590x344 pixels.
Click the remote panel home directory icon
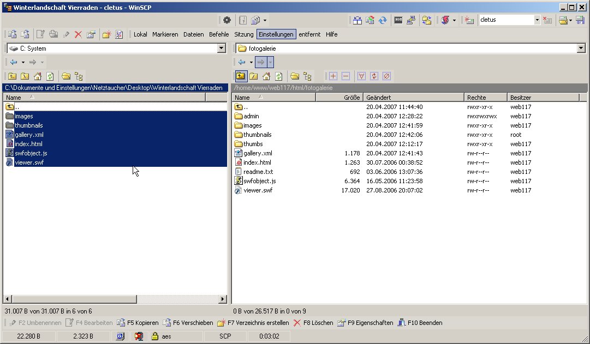pos(266,76)
